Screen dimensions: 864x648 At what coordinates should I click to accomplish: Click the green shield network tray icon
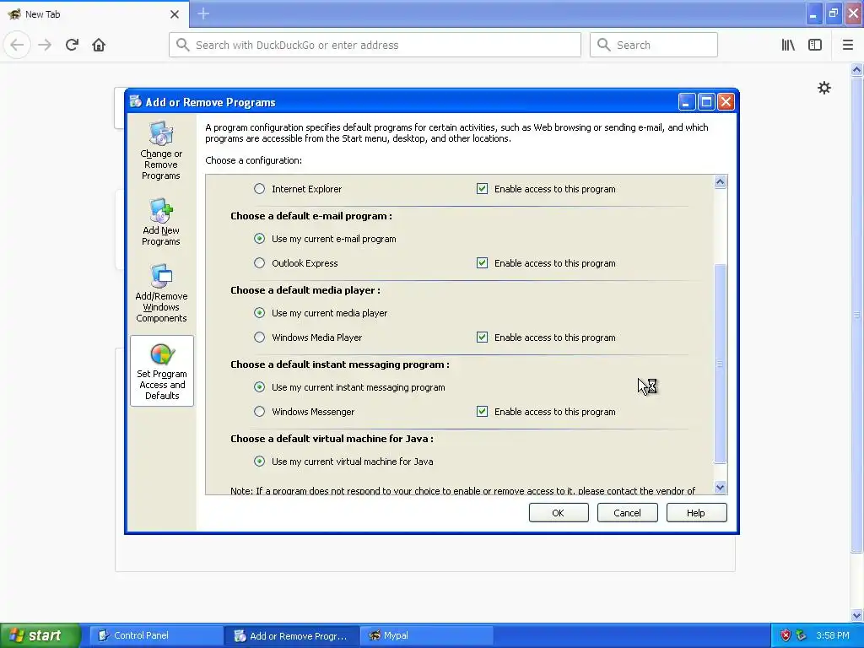(801, 635)
